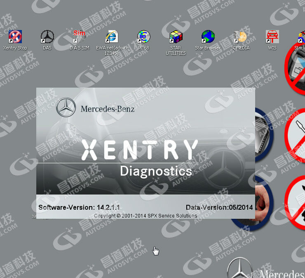Click the Mercedes star logo on splash screen
Image resolution: width=305 pixels, height=278 pixels.
point(66,107)
